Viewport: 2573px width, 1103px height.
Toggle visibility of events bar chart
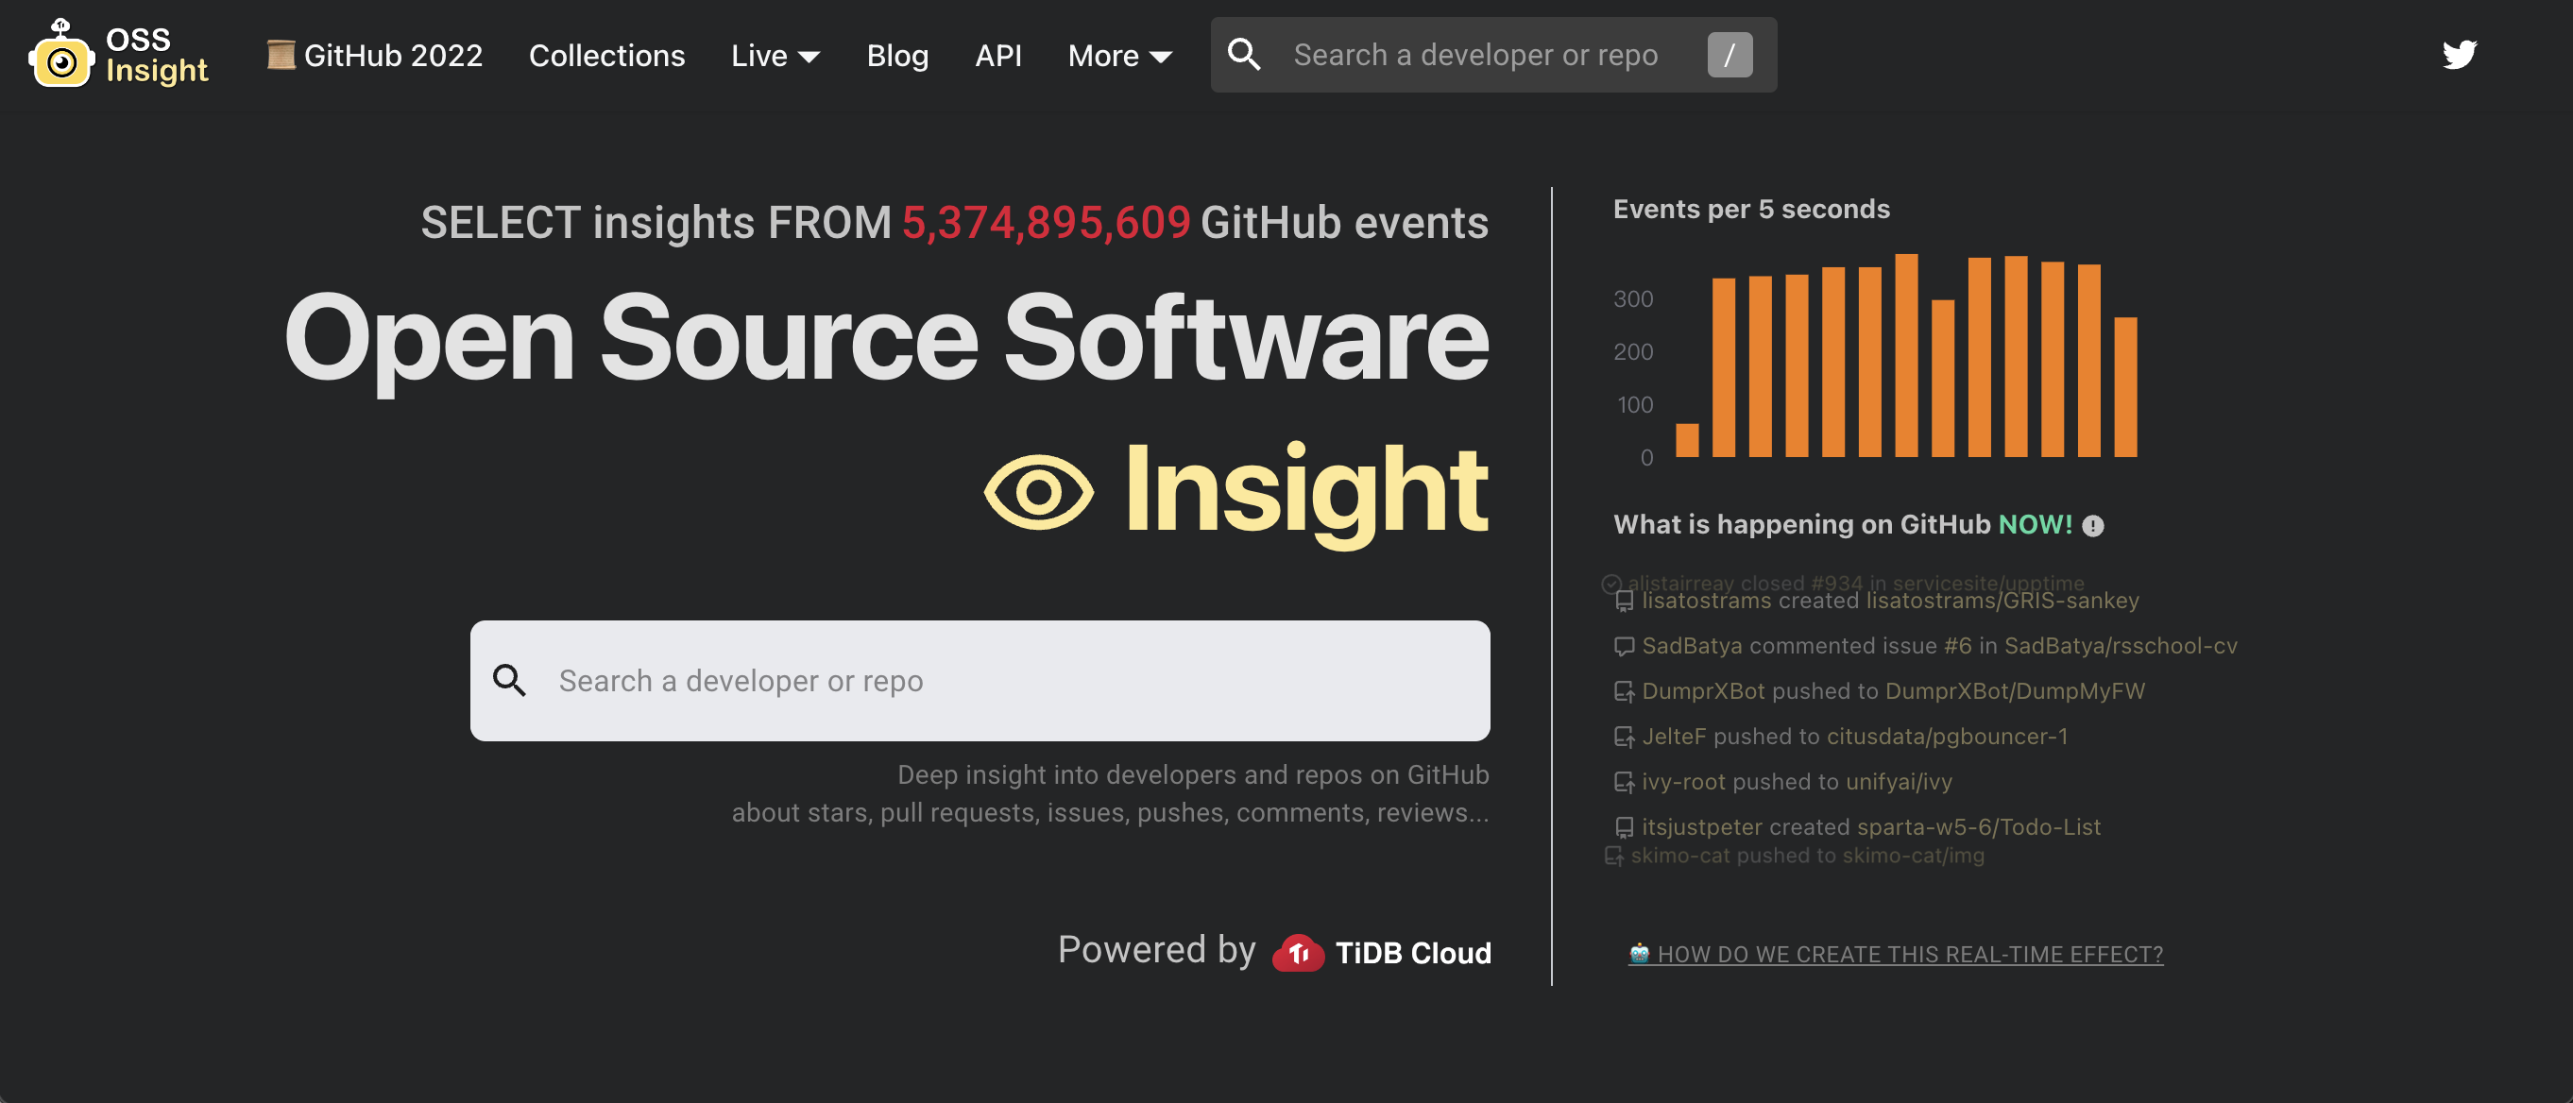click(1752, 209)
